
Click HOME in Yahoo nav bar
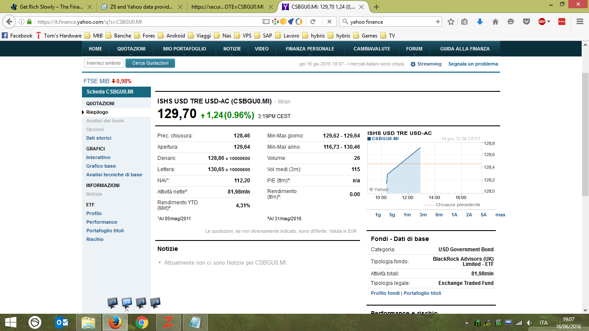tap(96, 49)
